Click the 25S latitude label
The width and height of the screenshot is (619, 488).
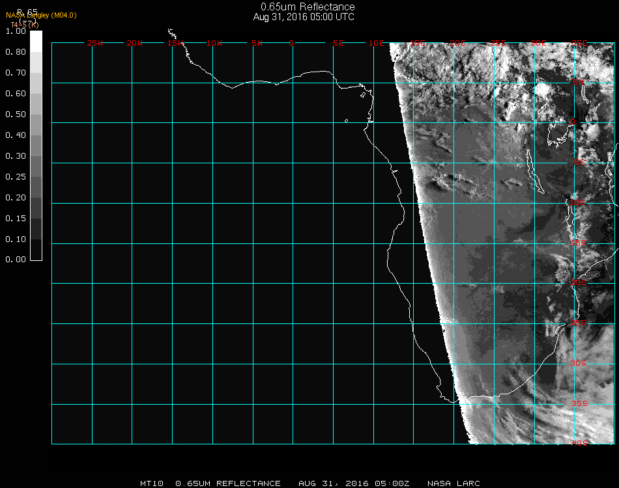coord(579,323)
